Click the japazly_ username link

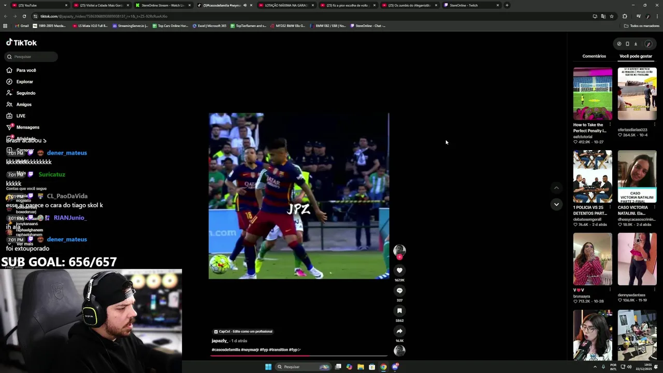coord(220,341)
